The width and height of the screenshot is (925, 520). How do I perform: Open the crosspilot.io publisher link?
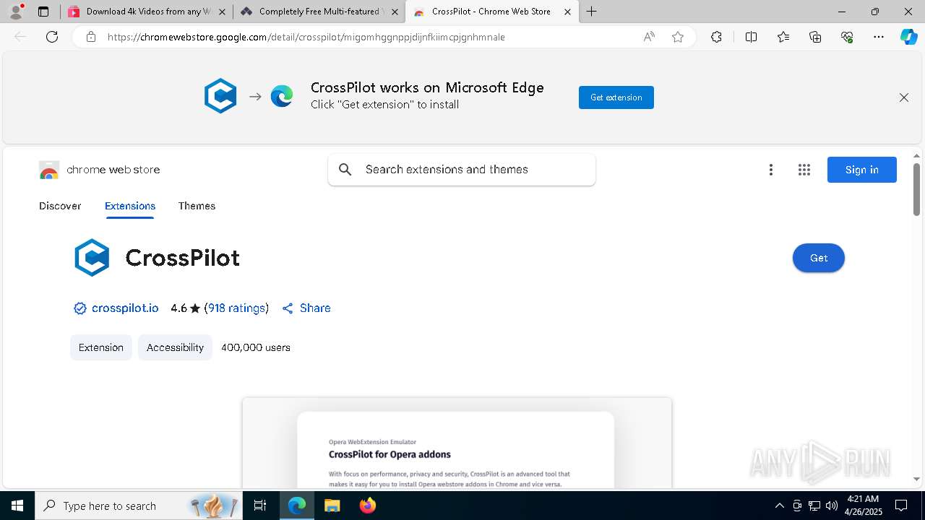coord(125,308)
